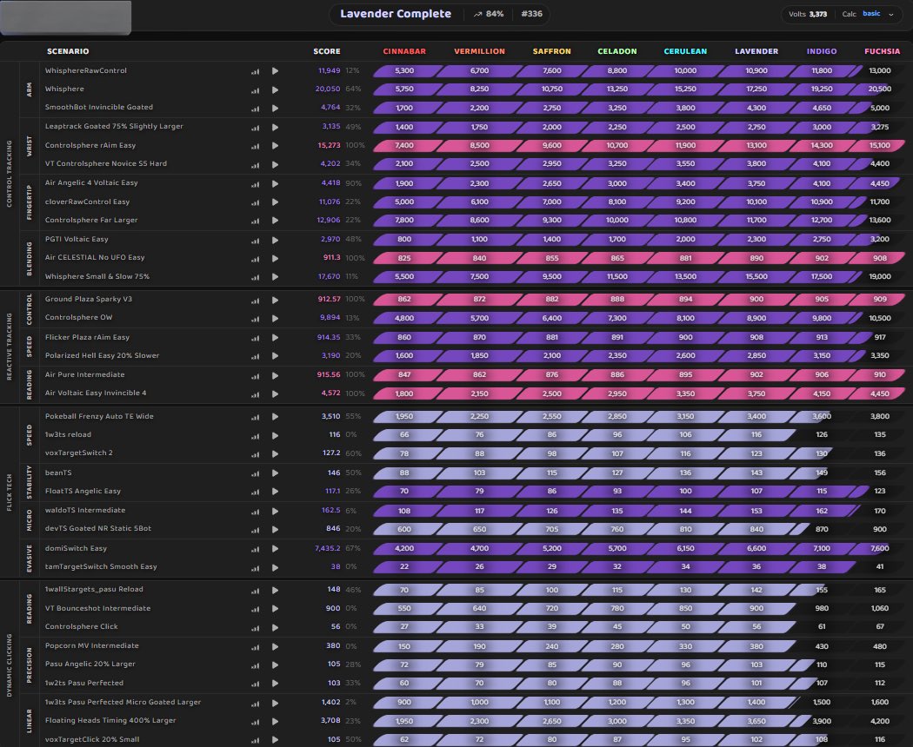View score history for voxTargetClick 20% Small
Screen dimensions: 913x747
(x=255, y=739)
